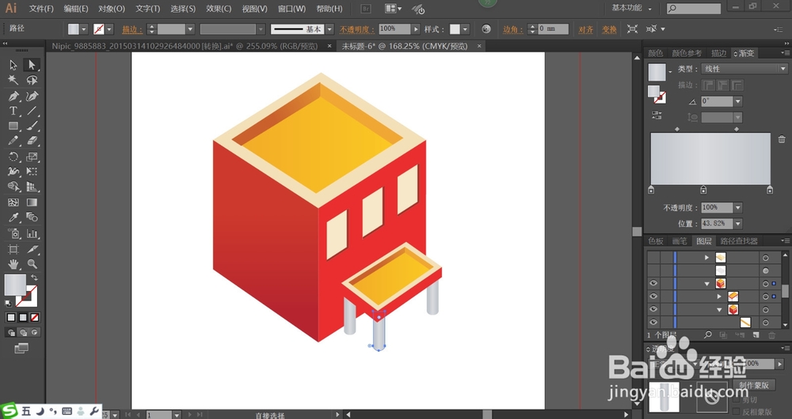Screen dimensions: 792x419
Task: Open the 基本功能 workspace dropdown
Action: pyautogui.click(x=631, y=8)
